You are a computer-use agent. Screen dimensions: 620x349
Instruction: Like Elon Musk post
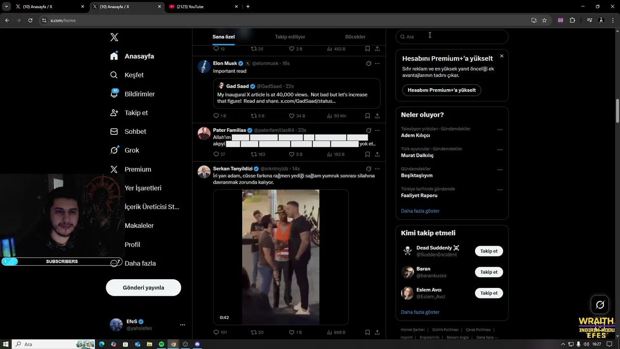[x=297, y=116]
